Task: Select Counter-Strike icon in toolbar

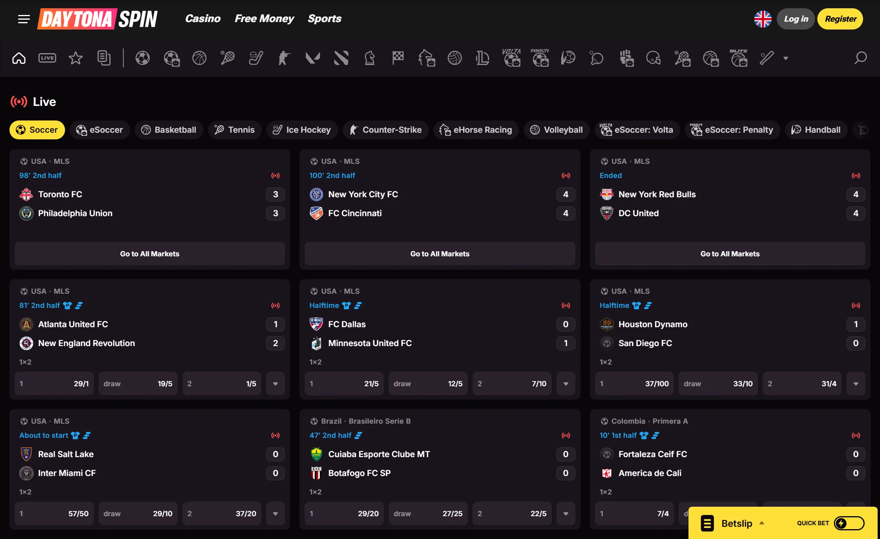Action: coord(285,58)
